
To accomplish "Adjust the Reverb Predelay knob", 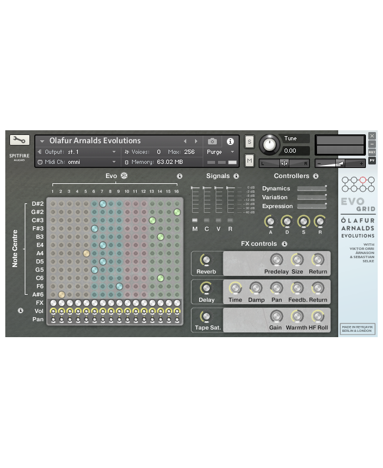I will tap(276, 260).
